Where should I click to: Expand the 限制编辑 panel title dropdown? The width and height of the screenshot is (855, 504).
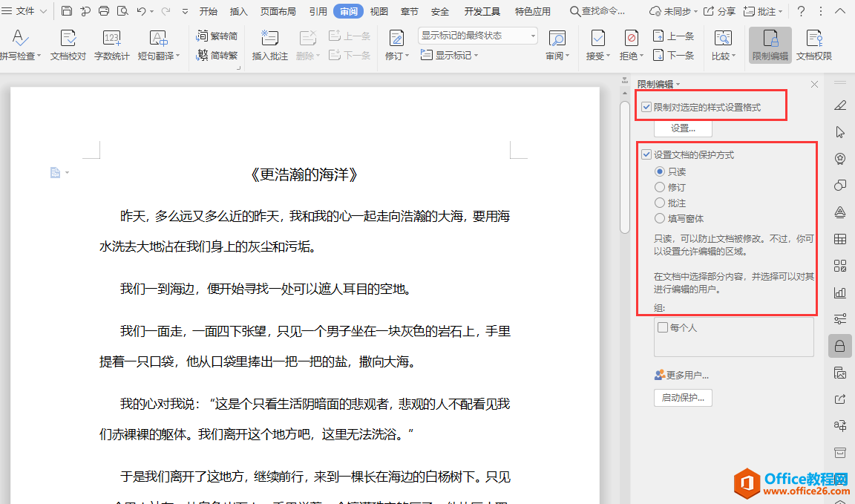click(x=678, y=84)
